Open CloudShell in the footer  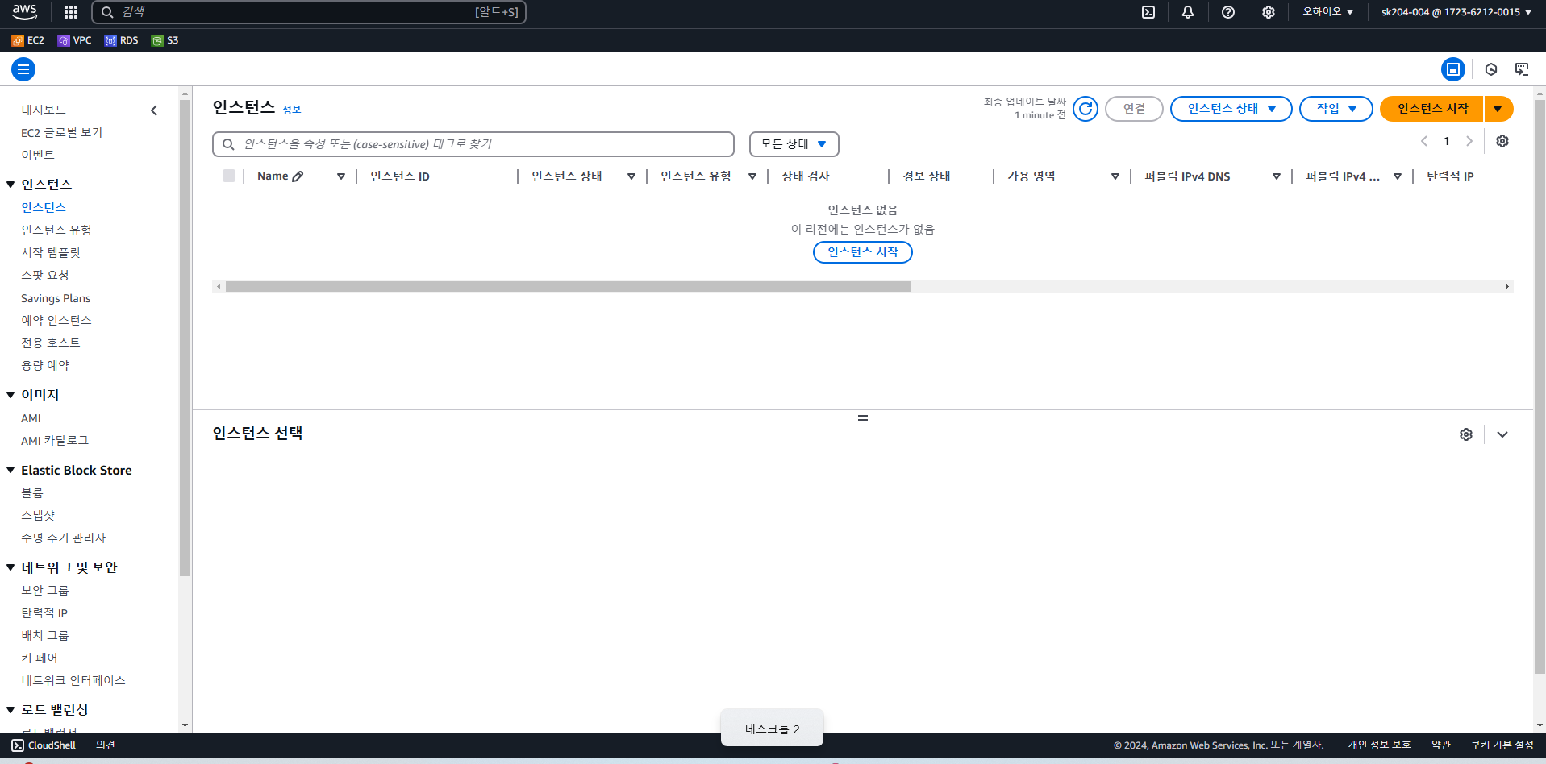pos(44,745)
